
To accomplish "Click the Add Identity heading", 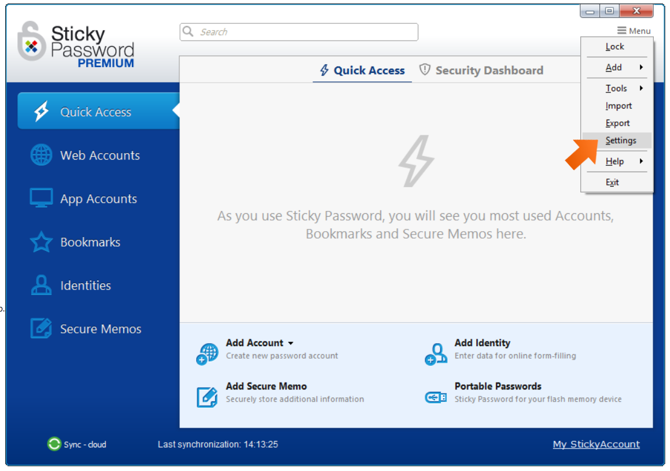I will coord(483,343).
